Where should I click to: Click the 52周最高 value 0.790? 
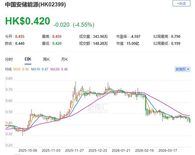(176, 37)
